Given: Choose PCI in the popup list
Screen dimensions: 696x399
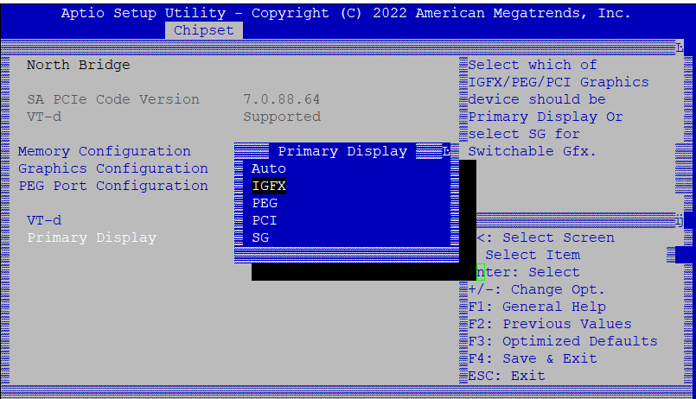Looking at the screenshot, I should pos(265,220).
